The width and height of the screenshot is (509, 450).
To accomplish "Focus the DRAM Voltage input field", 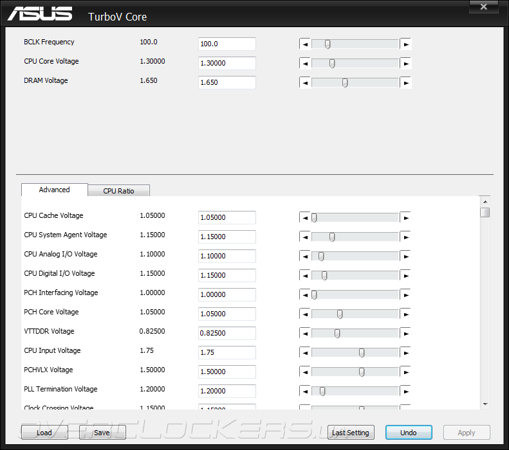I will [x=227, y=82].
